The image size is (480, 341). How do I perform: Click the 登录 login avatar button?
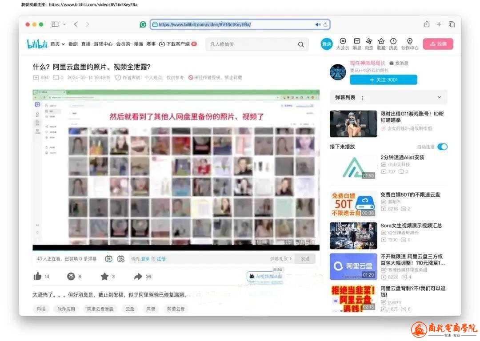326,44
